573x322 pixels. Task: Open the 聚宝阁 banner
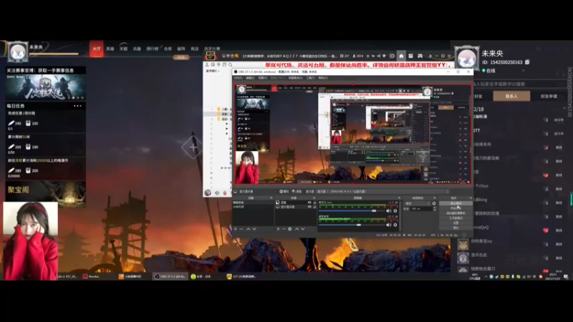pos(46,194)
